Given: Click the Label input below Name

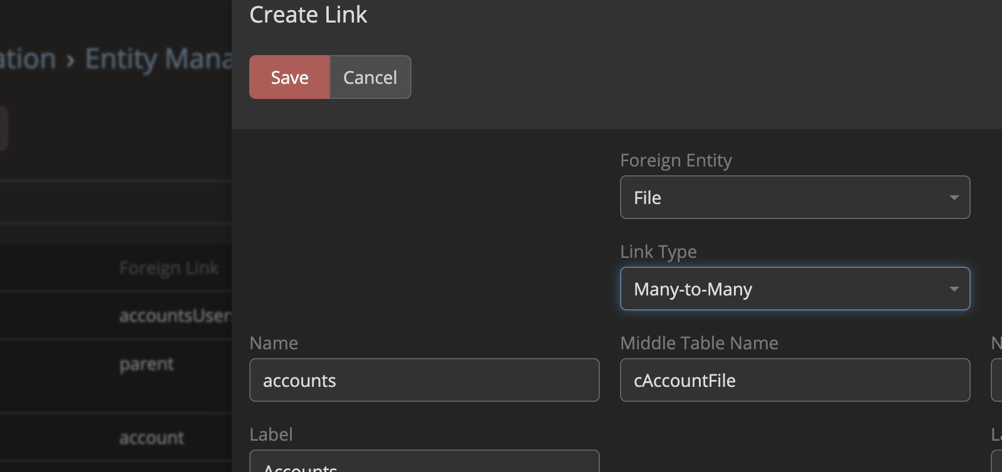Looking at the screenshot, I should coord(424,462).
